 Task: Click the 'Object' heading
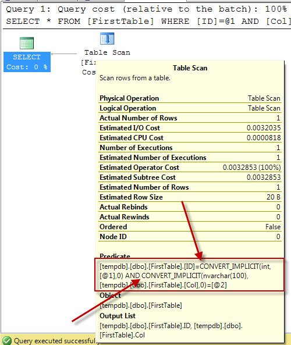coord(110,296)
